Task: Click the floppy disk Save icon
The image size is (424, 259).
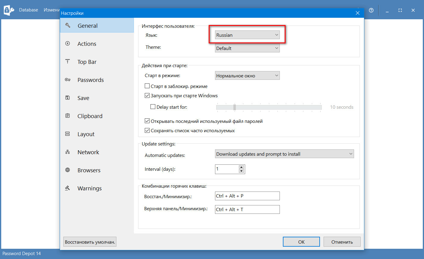Action: click(68, 98)
